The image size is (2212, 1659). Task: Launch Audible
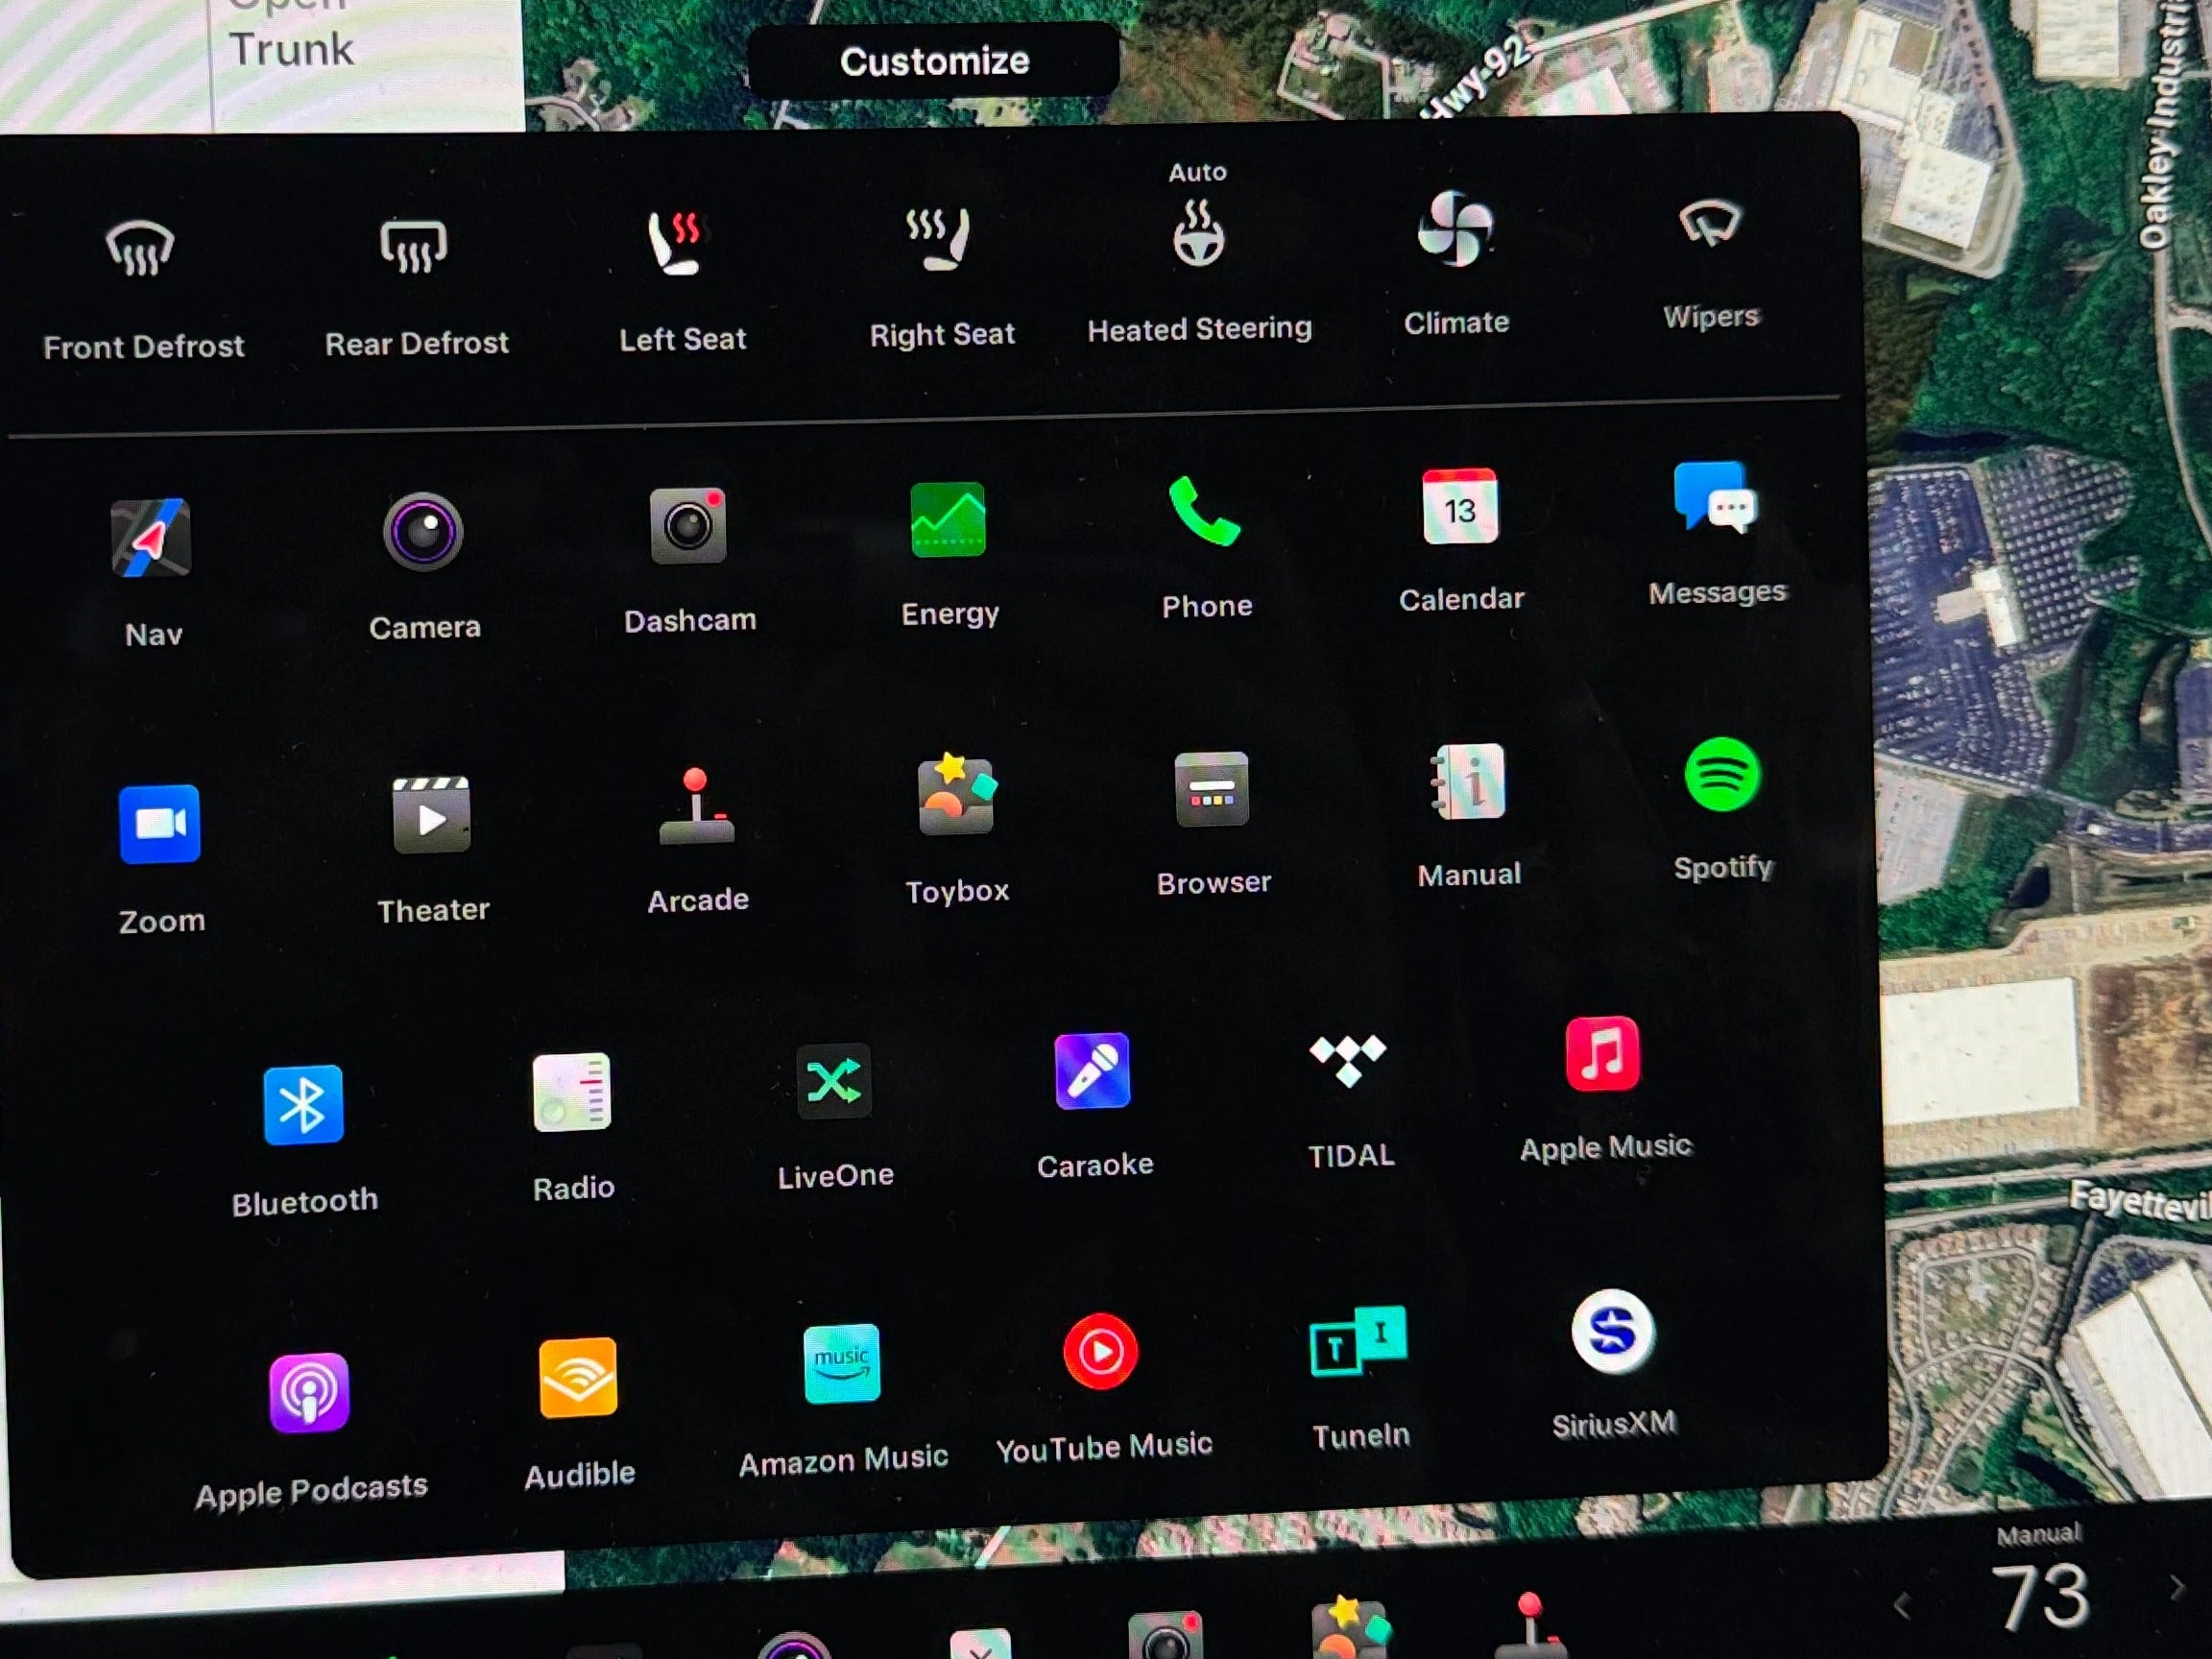(577, 1378)
